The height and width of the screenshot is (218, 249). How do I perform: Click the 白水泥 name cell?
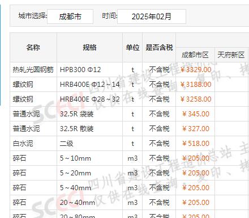pyautogui.click(x=33, y=144)
